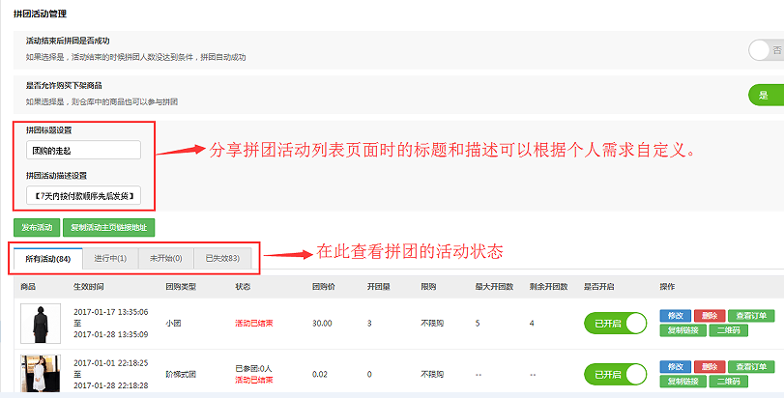Toggle 活动结束后拼团是否成功 switch
The height and width of the screenshot is (398, 784).
pyautogui.click(x=766, y=50)
